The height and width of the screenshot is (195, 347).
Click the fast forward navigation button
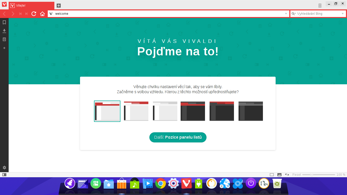pyautogui.click(x=26, y=14)
